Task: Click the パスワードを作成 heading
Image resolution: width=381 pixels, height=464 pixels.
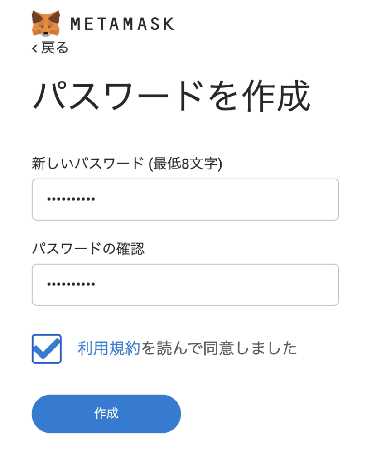Action: click(x=171, y=96)
